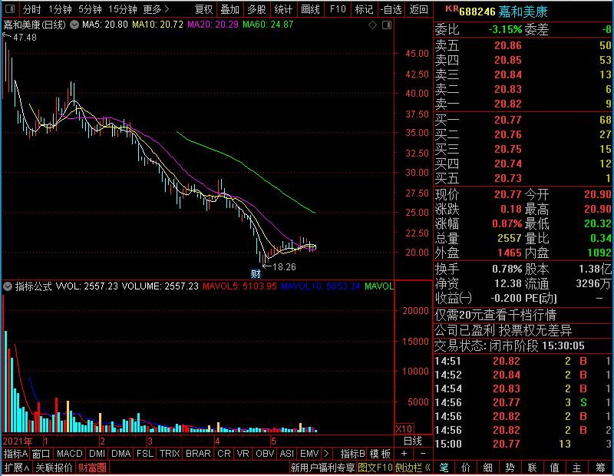Click the X10 volume scale box
614x476 pixels.
point(404,428)
